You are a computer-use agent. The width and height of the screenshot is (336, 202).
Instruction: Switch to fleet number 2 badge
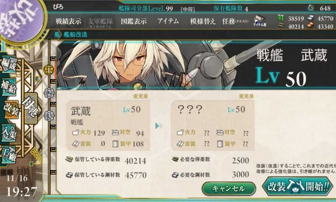[49, 93]
